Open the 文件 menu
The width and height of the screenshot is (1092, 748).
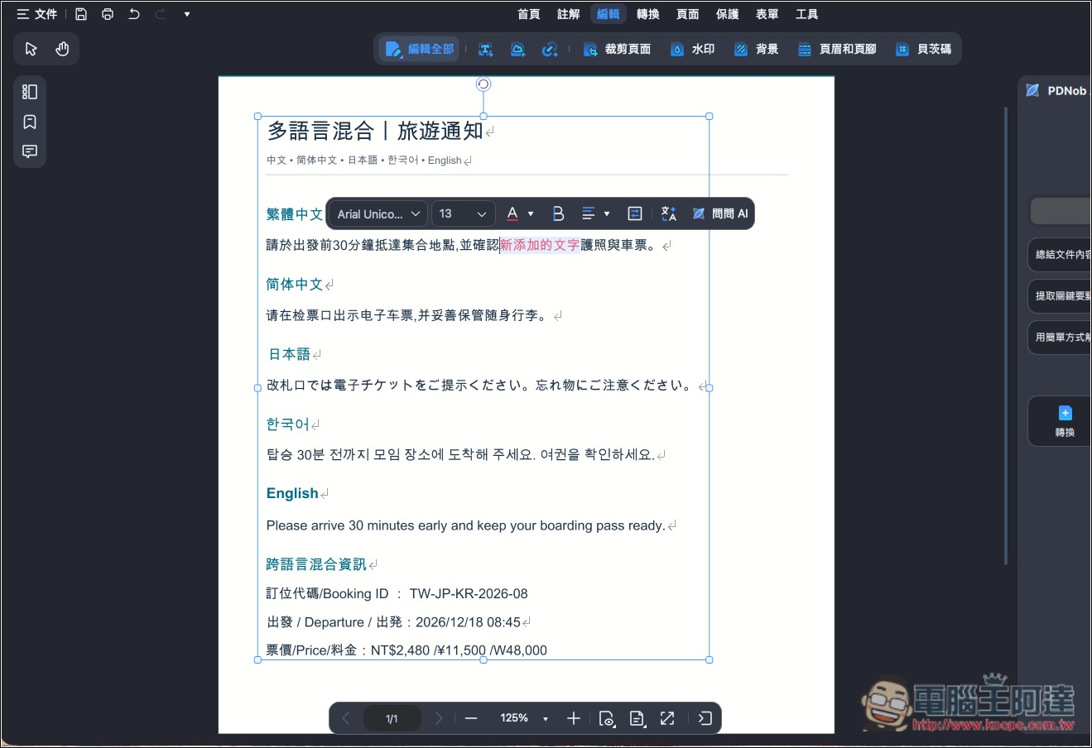tap(37, 14)
